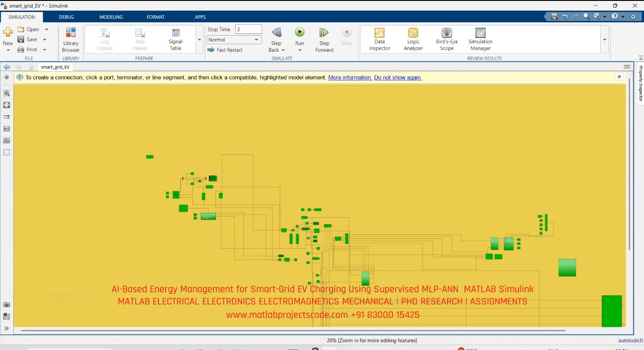The image size is (644, 350).
Task: Switch to the MODELING tab
Action: point(111,17)
